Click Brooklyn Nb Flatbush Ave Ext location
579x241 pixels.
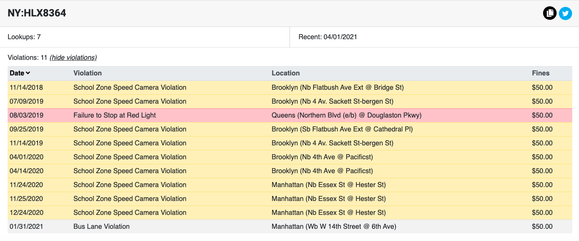[x=338, y=87]
